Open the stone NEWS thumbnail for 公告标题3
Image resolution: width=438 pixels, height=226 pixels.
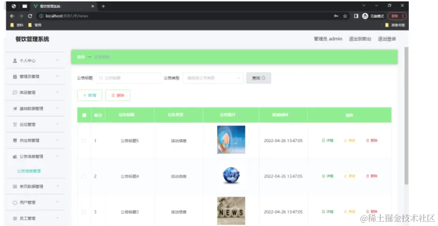[x=231, y=211]
